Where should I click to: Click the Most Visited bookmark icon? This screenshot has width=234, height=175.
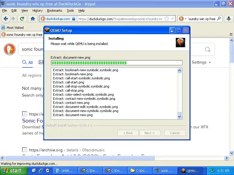pyautogui.click(x=3, y=27)
